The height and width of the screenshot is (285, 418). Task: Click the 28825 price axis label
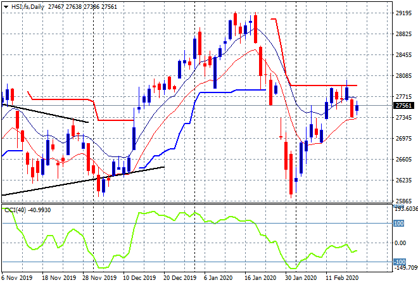403,34
